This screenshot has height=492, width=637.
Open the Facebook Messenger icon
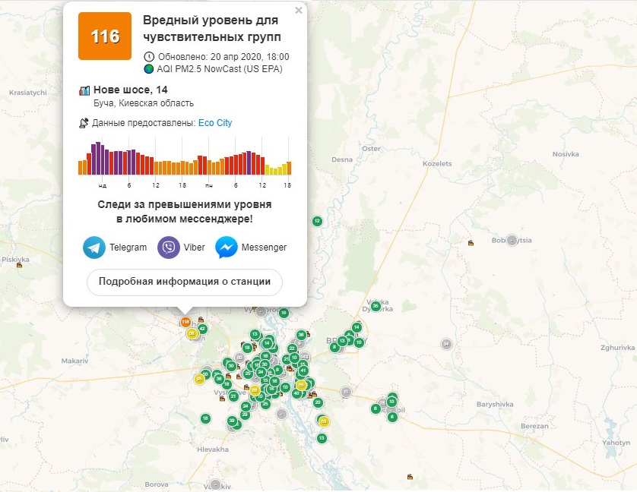point(227,248)
